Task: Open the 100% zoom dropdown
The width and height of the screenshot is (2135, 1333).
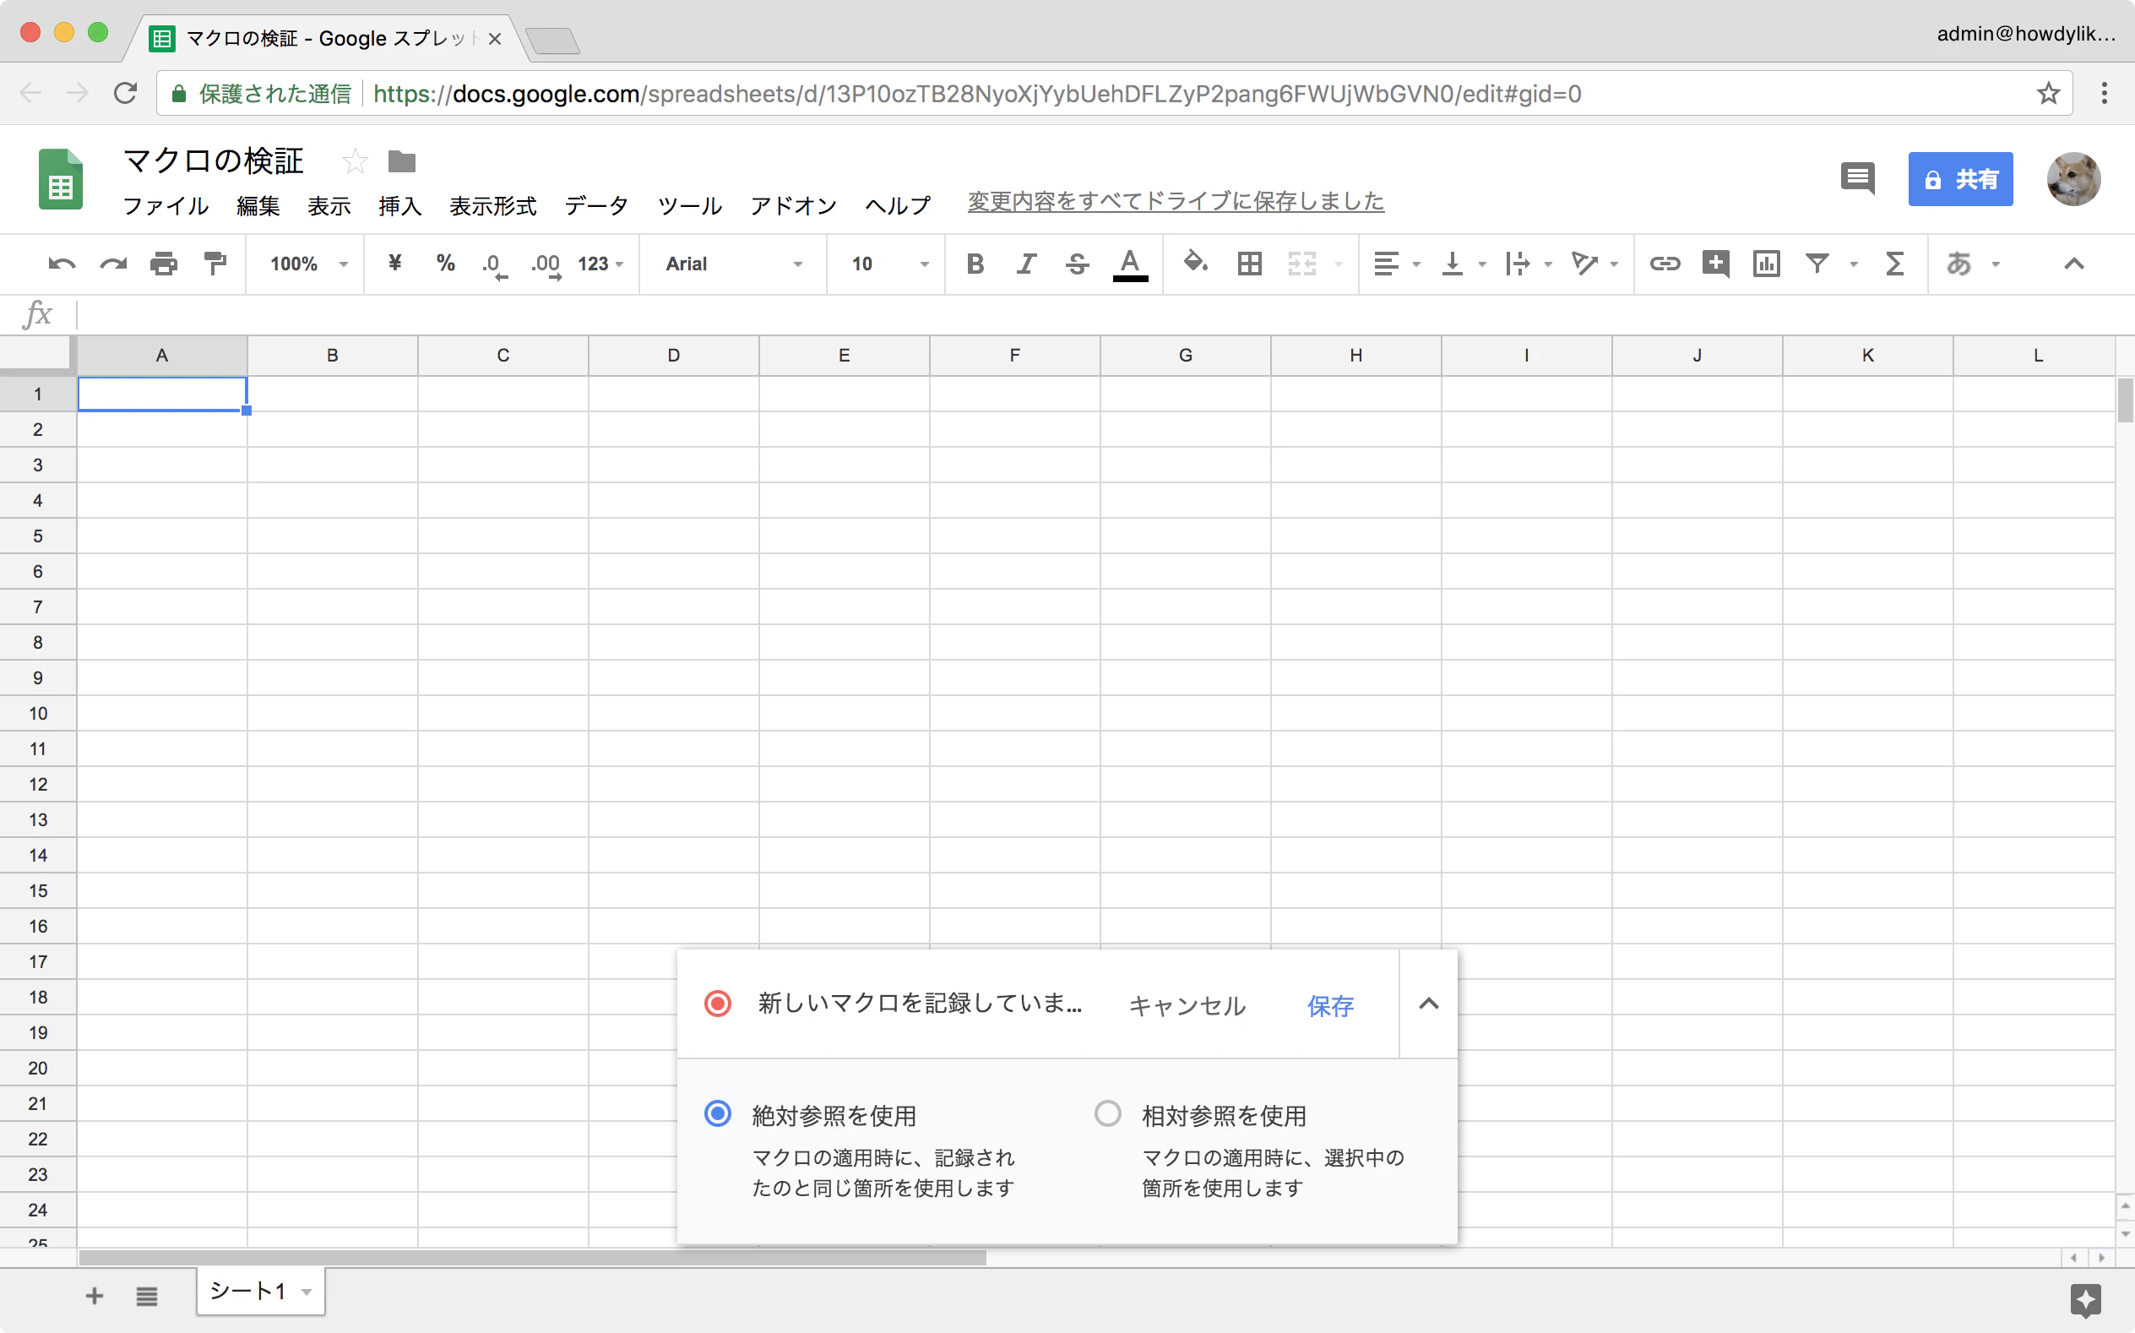Action: [308, 264]
